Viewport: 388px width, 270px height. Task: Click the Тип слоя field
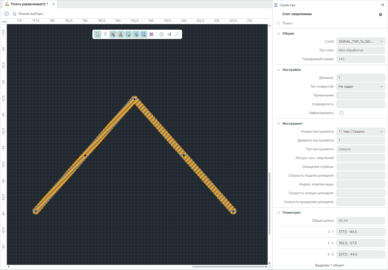[361, 50]
